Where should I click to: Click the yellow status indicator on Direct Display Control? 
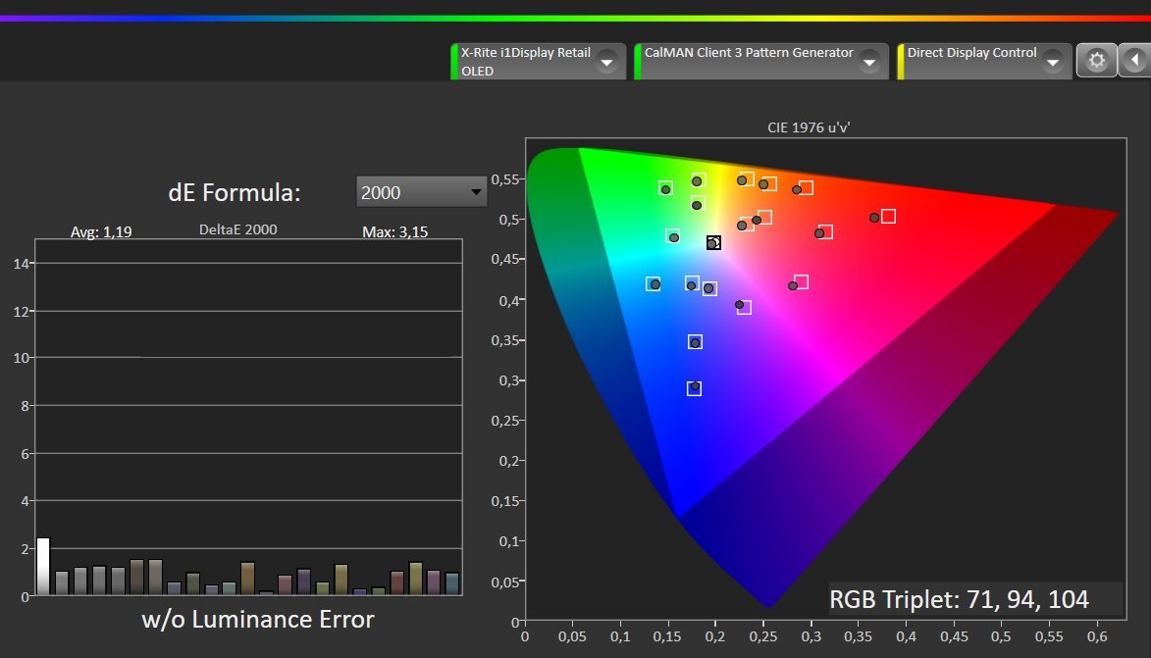[x=901, y=62]
